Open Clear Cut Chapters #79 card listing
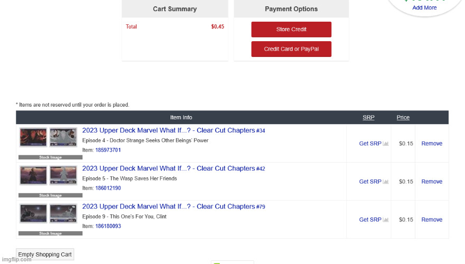465x264 pixels. (173, 206)
